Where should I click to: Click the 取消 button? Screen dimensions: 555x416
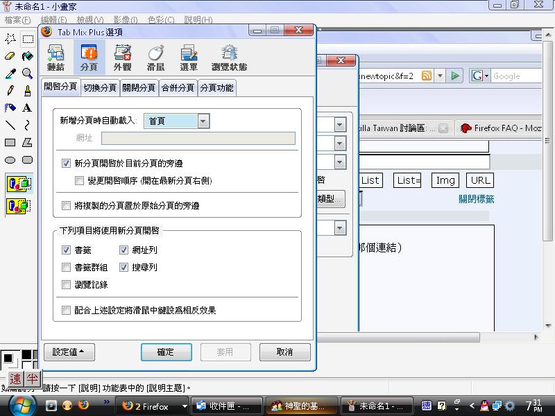click(x=284, y=352)
